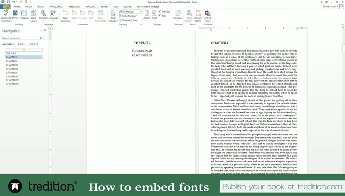The image size is (345, 196).
Task: Go to Previous comment in Comments group
Action: click(x=83, y=15)
